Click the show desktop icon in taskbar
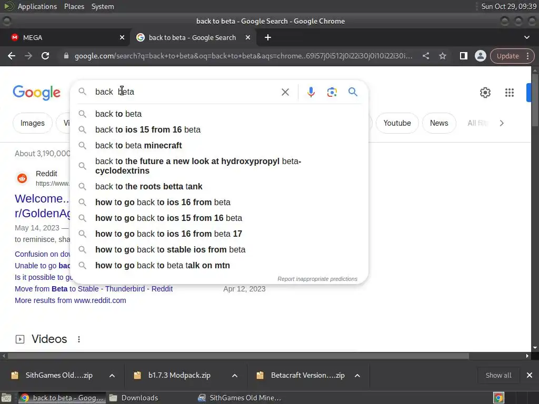539x404 pixels. pyautogui.click(x=6, y=398)
